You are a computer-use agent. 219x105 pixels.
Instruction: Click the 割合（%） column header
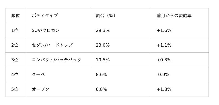coord(120,16)
